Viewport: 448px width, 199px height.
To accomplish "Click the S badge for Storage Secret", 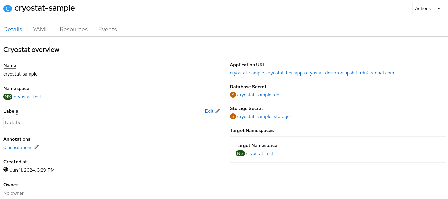I will tap(233, 116).
